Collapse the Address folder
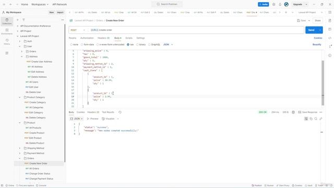This screenshot has height=188, width=334. pos(22,56)
